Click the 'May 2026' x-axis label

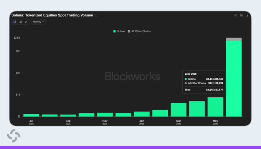click(215, 122)
